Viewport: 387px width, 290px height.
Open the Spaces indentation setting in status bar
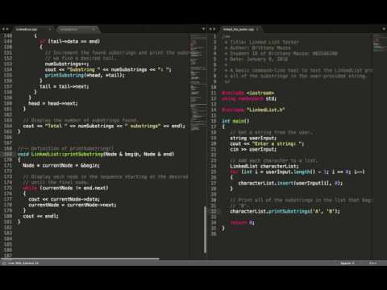(347, 263)
